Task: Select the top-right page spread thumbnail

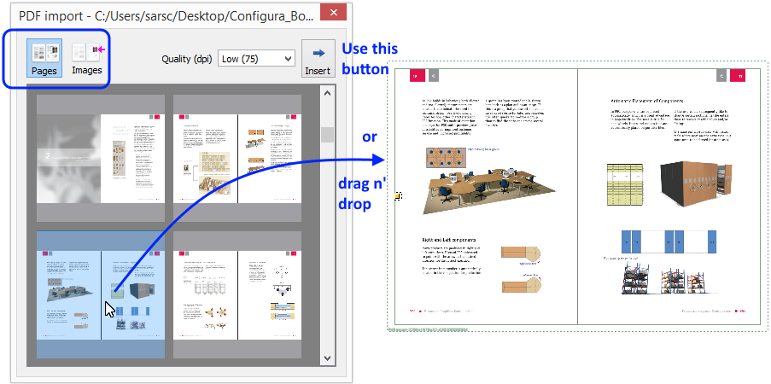Action: click(237, 158)
